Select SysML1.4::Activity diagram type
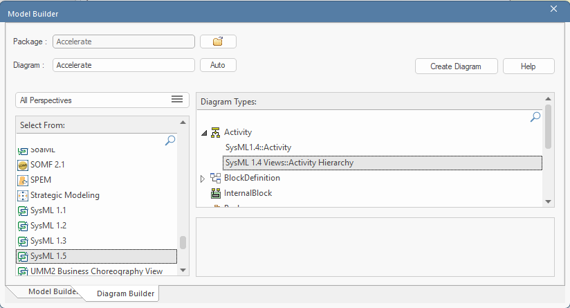Image resolution: width=570 pixels, height=308 pixels. (x=258, y=147)
